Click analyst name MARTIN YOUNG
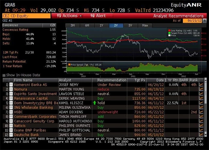 (72, 89)
